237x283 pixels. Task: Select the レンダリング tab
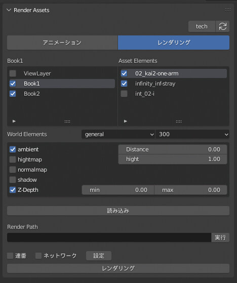174,43
